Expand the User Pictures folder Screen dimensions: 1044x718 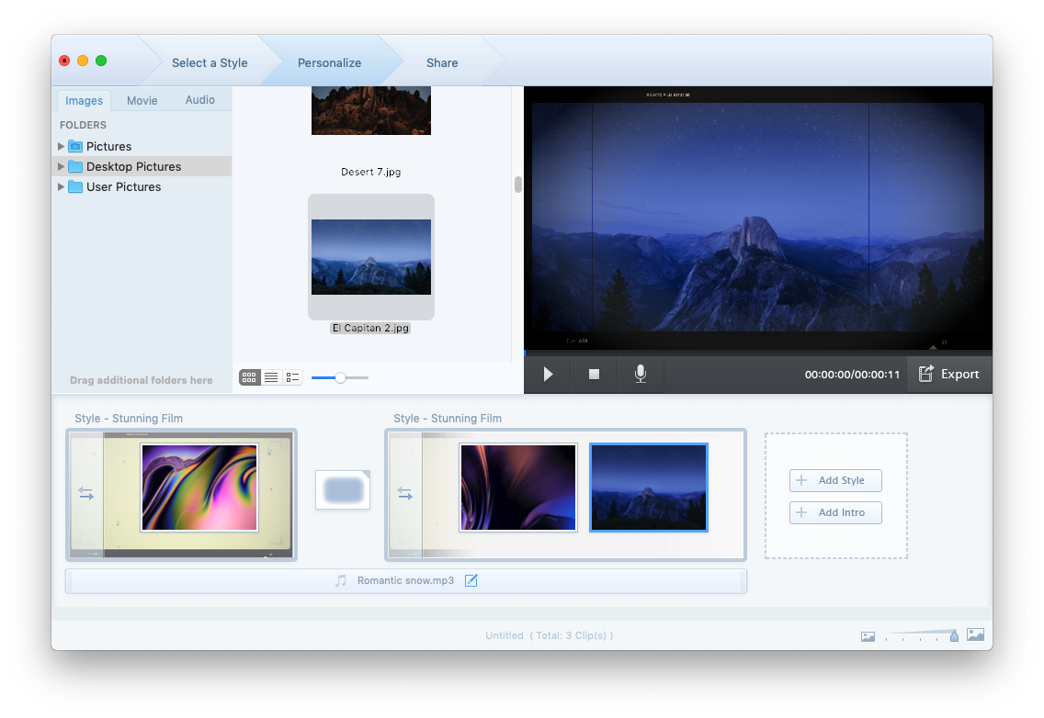pyautogui.click(x=62, y=186)
